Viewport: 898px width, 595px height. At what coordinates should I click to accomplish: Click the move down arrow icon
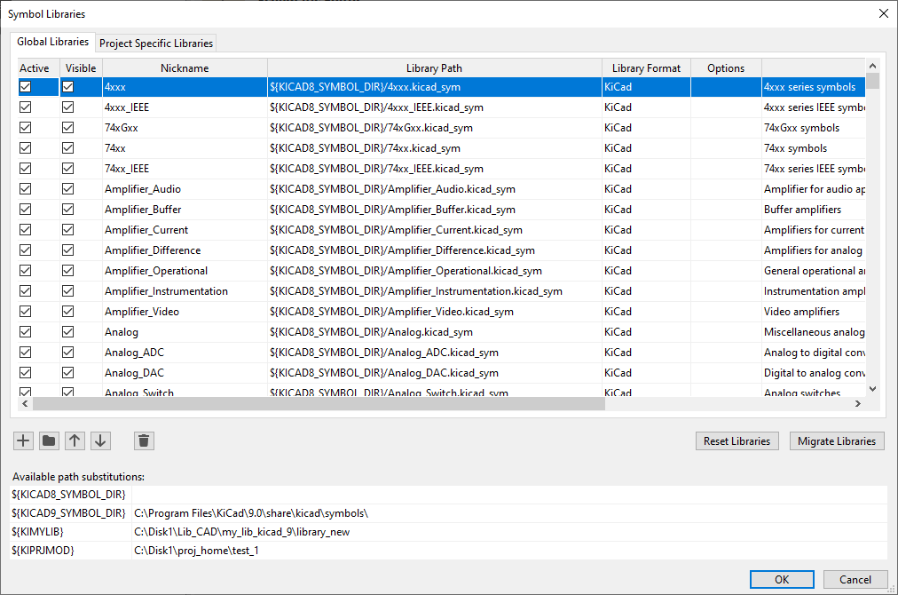pyautogui.click(x=100, y=440)
